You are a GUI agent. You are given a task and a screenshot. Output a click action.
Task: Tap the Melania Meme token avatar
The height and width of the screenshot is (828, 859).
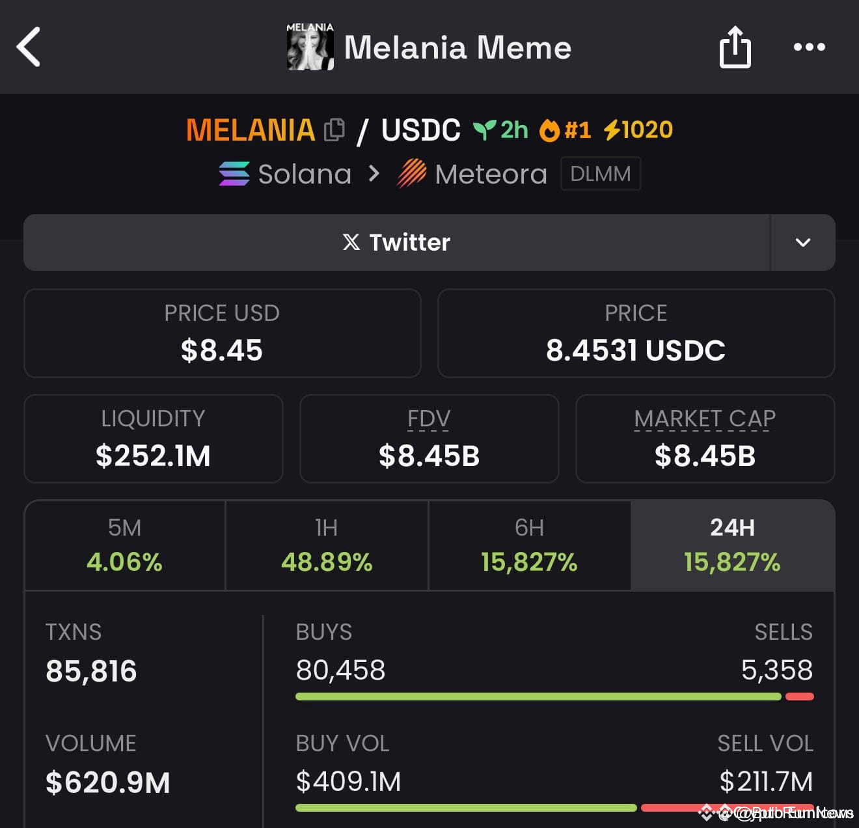click(x=310, y=47)
